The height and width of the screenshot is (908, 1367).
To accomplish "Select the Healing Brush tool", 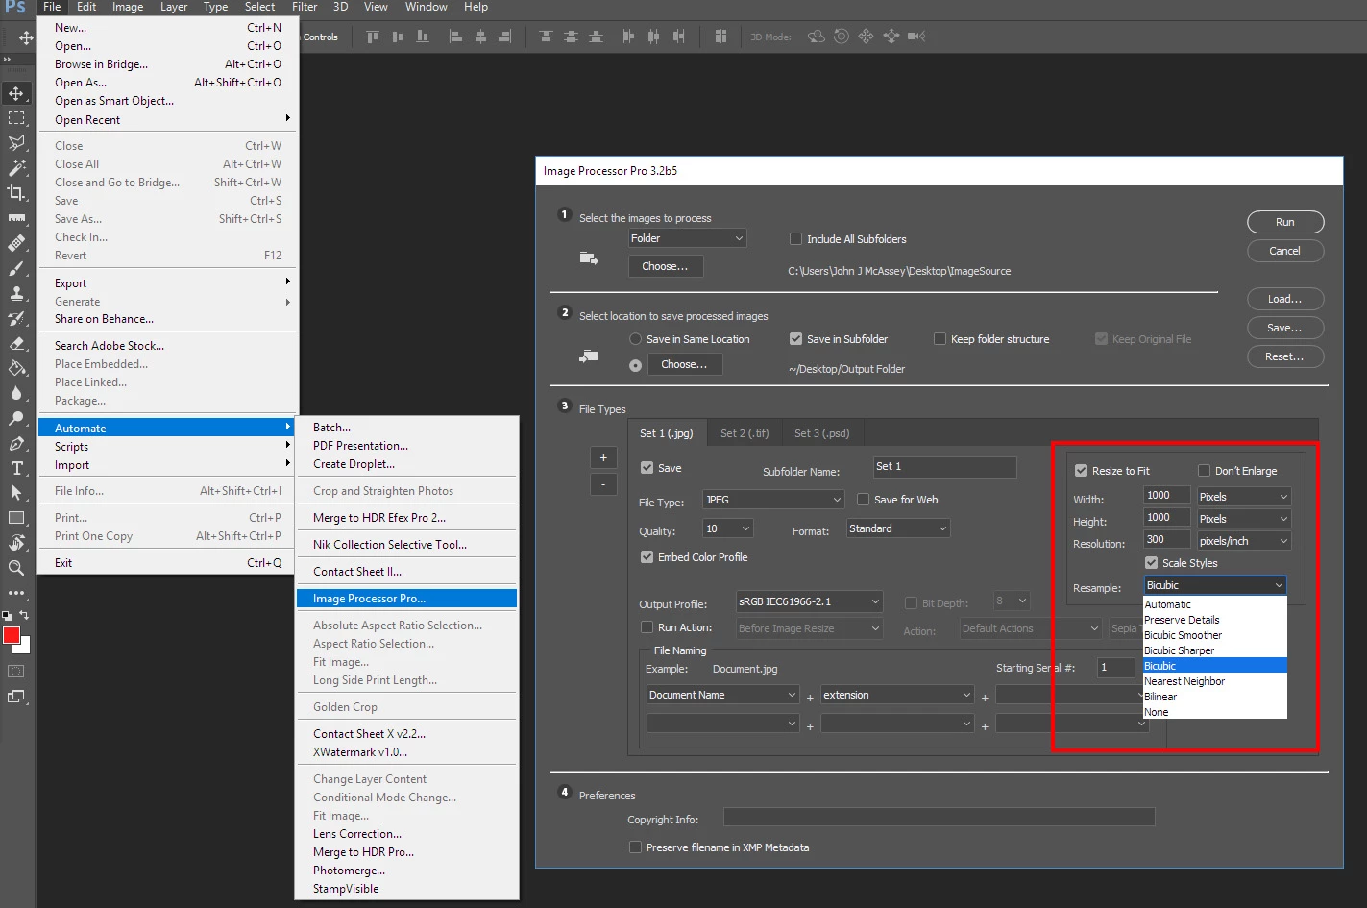I will click(x=16, y=243).
